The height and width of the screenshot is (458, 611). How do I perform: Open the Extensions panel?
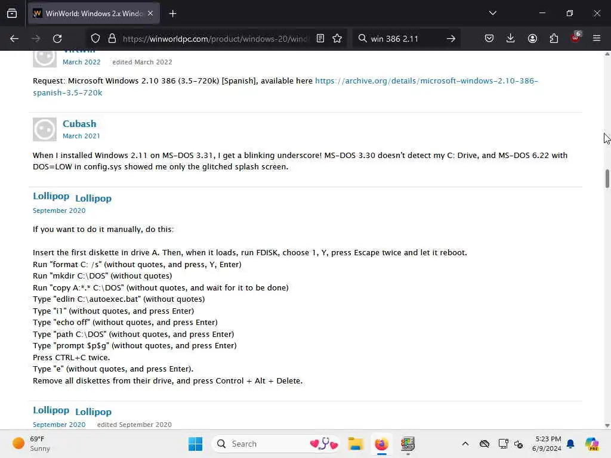tap(554, 38)
